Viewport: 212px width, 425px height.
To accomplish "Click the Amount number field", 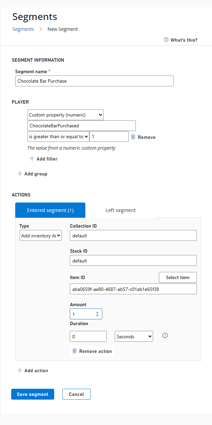I will [86, 314].
